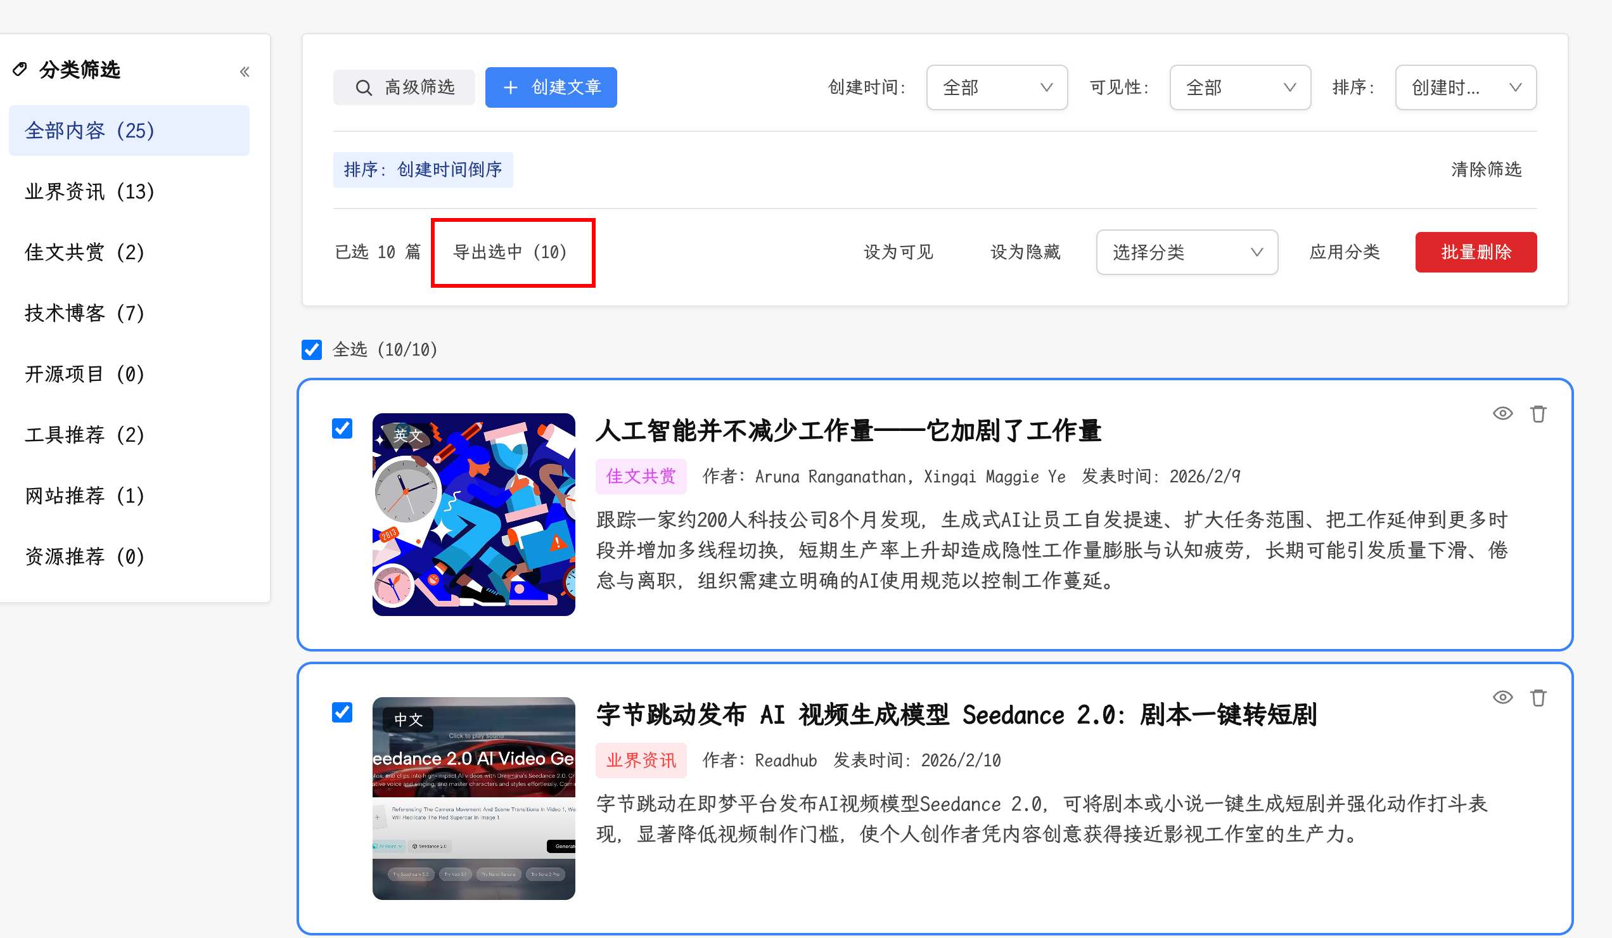Delete the 人工智能并不减少工作量 article via trash icon
This screenshot has height=938, width=1612.
pos(1538,414)
